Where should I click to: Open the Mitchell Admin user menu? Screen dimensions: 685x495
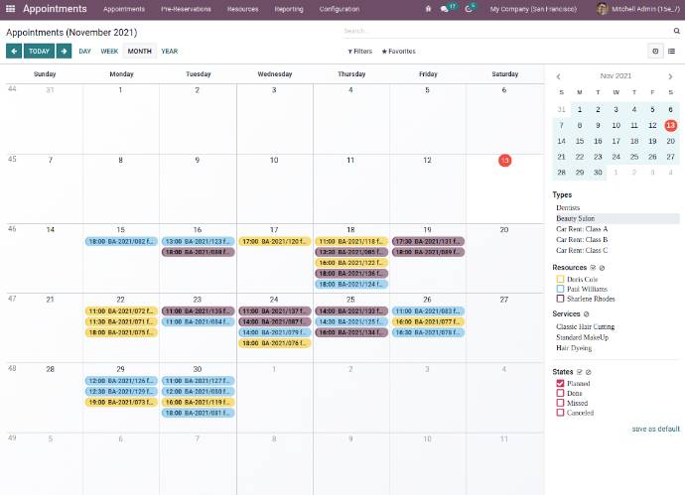pos(637,9)
